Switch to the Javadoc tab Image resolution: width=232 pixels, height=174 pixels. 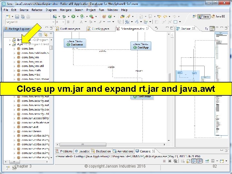click(x=82, y=151)
